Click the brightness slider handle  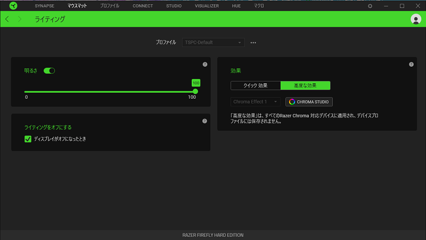coord(195,92)
